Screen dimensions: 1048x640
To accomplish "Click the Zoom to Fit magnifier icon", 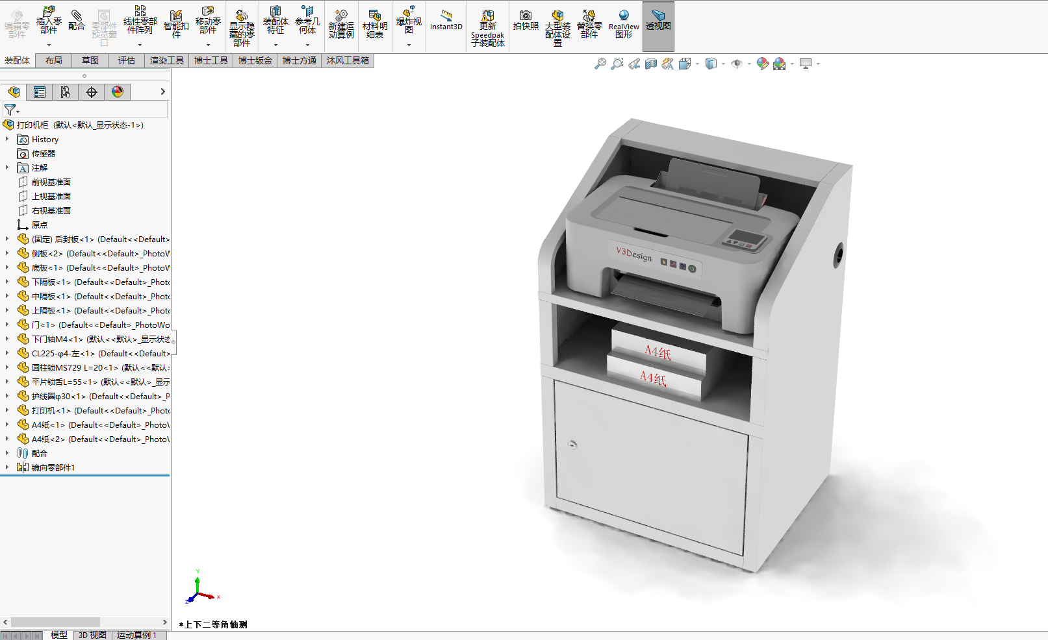I will [600, 64].
